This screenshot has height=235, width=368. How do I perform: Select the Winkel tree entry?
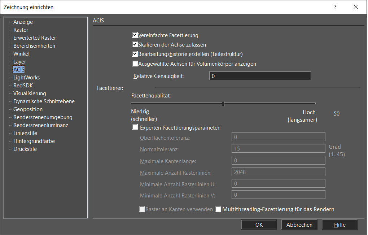(21, 54)
